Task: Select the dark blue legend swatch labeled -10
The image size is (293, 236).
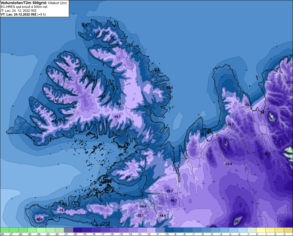Action: click(x=169, y=230)
